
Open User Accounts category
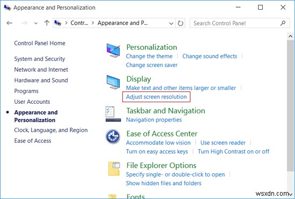tap(32, 102)
